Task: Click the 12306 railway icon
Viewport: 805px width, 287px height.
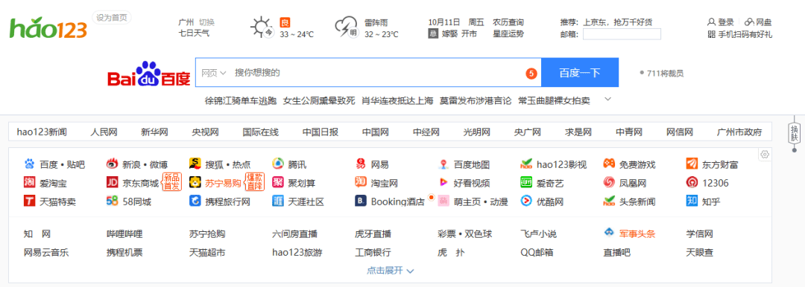Action: (692, 182)
